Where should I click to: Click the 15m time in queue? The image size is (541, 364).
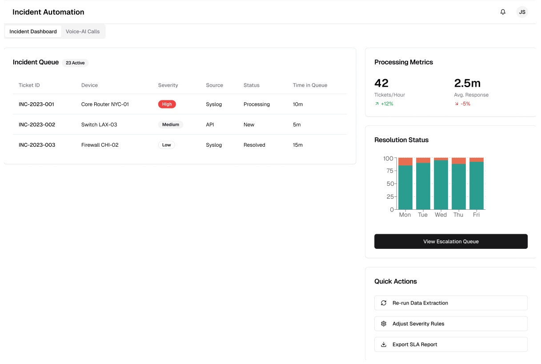pyautogui.click(x=298, y=145)
